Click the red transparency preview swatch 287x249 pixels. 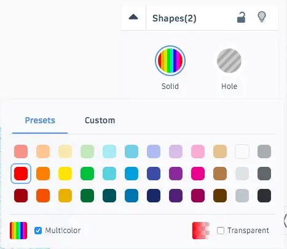pos(201,231)
